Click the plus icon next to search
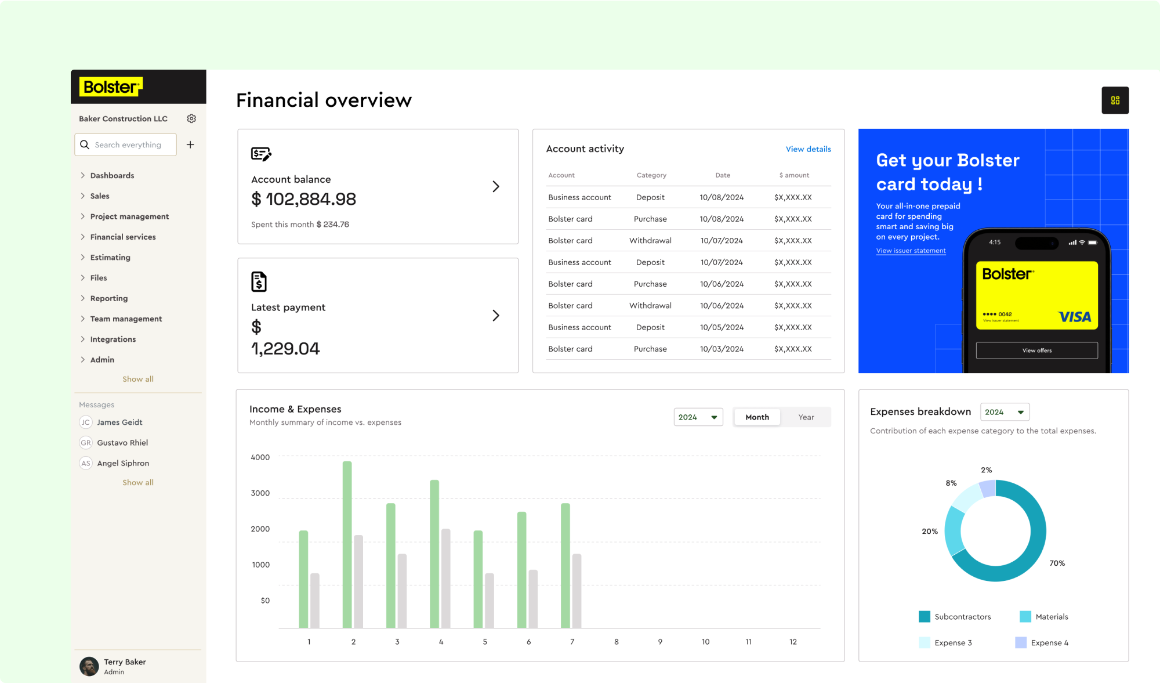 click(x=190, y=144)
